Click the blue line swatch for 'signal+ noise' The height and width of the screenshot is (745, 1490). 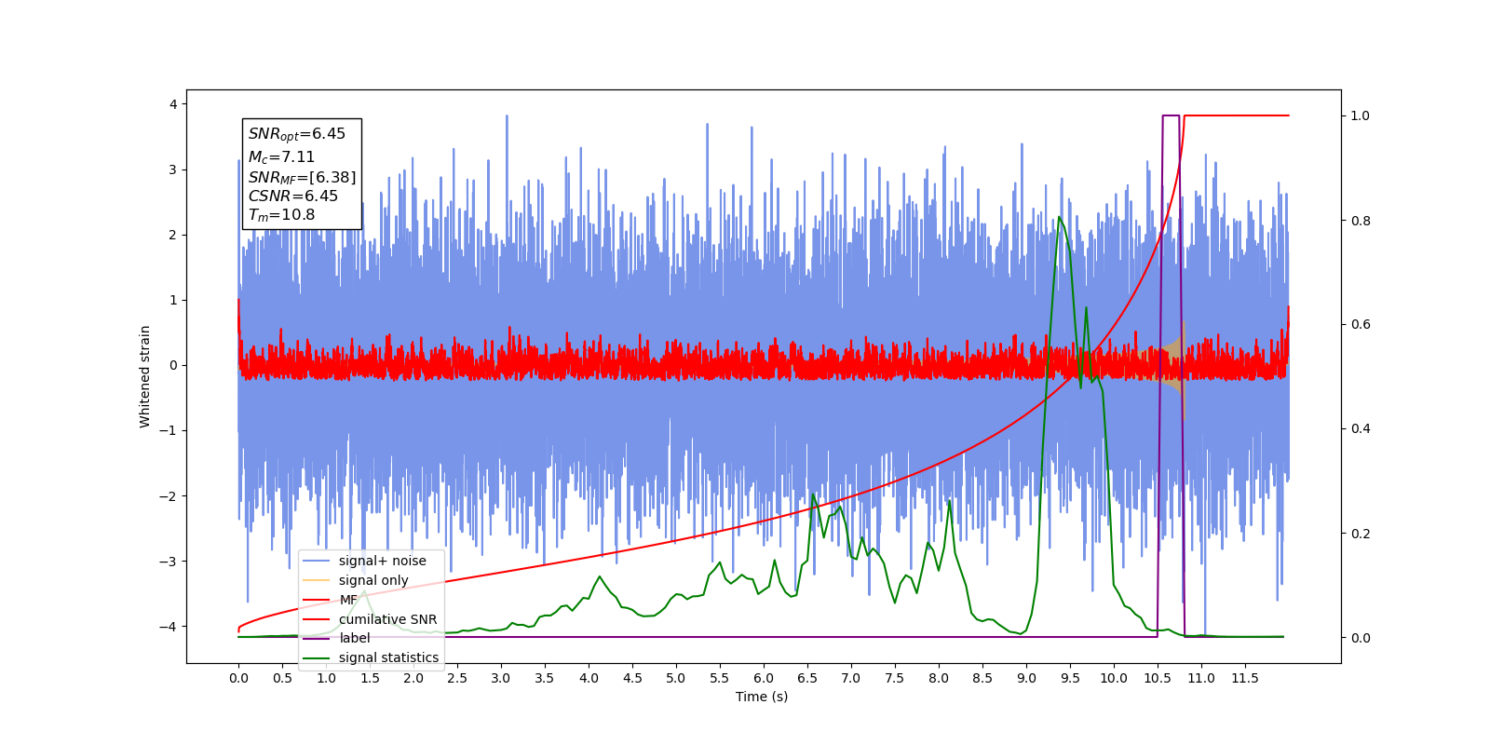pyautogui.click(x=317, y=561)
